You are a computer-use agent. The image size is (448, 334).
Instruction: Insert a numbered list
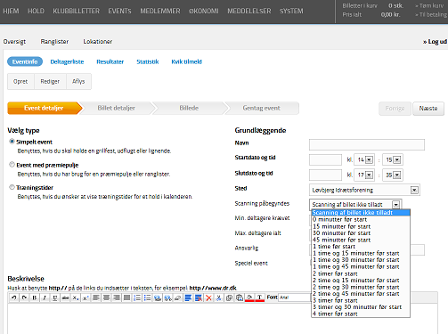coord(137,297)
